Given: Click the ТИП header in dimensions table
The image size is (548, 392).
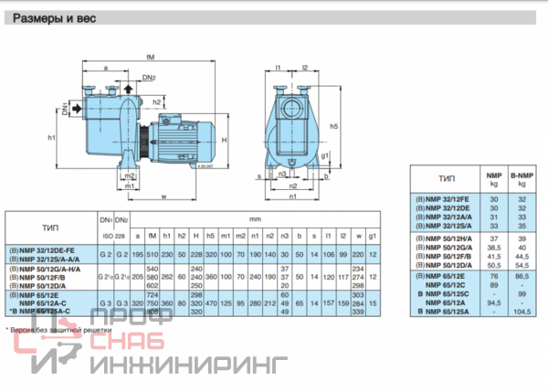Looking at the screenshot, I should 50,229.
